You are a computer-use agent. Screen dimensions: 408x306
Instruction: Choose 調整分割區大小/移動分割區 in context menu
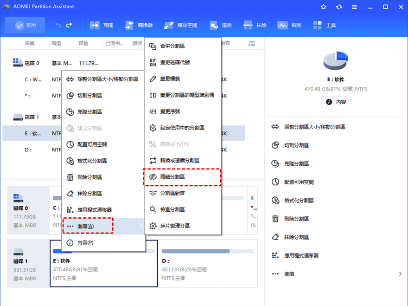pyautogui.click(x=103, y=79)
